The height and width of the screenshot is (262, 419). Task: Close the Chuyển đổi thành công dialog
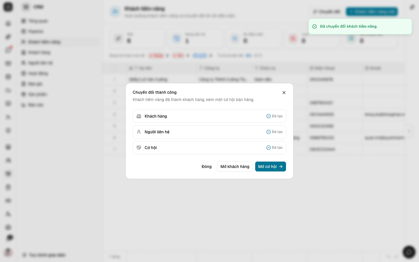click(x=284, y=93)
